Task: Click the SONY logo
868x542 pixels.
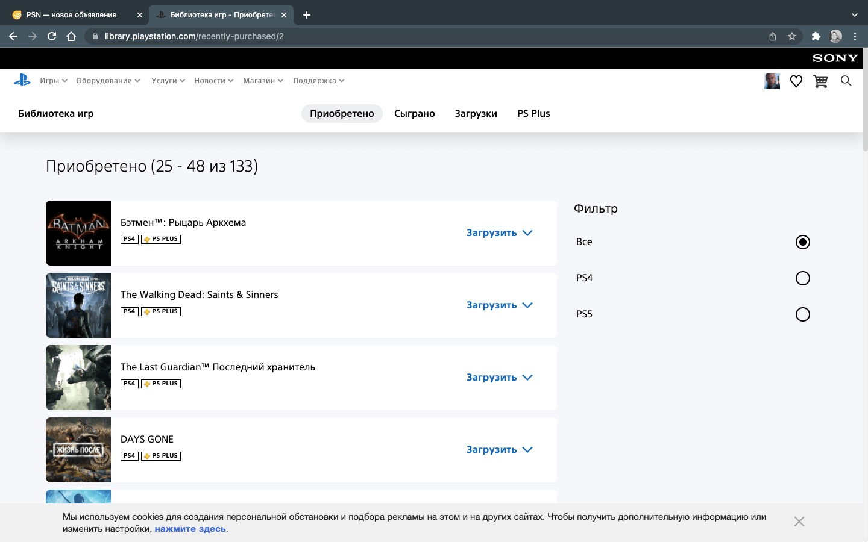Action: (x=835, y=58)
